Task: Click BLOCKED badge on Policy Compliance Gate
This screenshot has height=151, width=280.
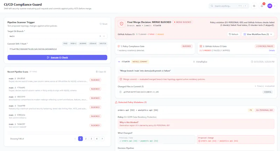Action: [187, 46]
